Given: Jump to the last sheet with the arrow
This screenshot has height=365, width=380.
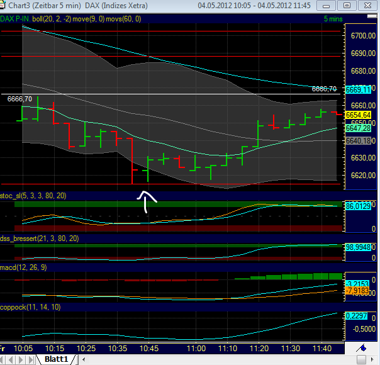Looking at the screenshot, I should click(x=31, y=359).
